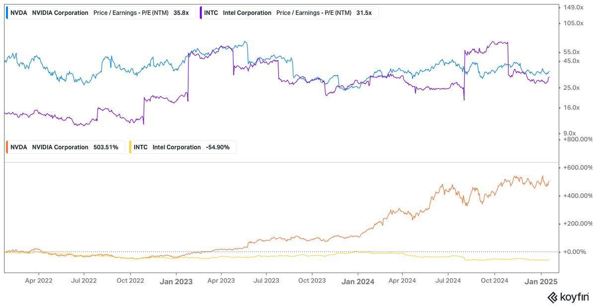Screen dimensions: 596x307
Task: Click the yellow INTC return color marker
Action: [131, 147]
